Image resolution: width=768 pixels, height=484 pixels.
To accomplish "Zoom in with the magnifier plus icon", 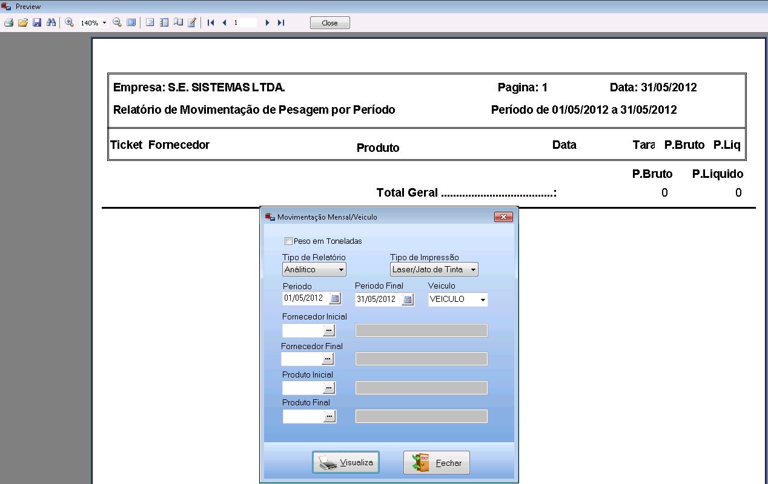I will (69, 22).
